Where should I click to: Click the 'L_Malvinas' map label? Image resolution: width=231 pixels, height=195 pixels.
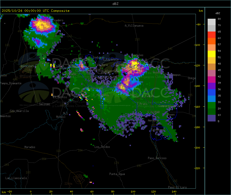(x=101, y=95)
